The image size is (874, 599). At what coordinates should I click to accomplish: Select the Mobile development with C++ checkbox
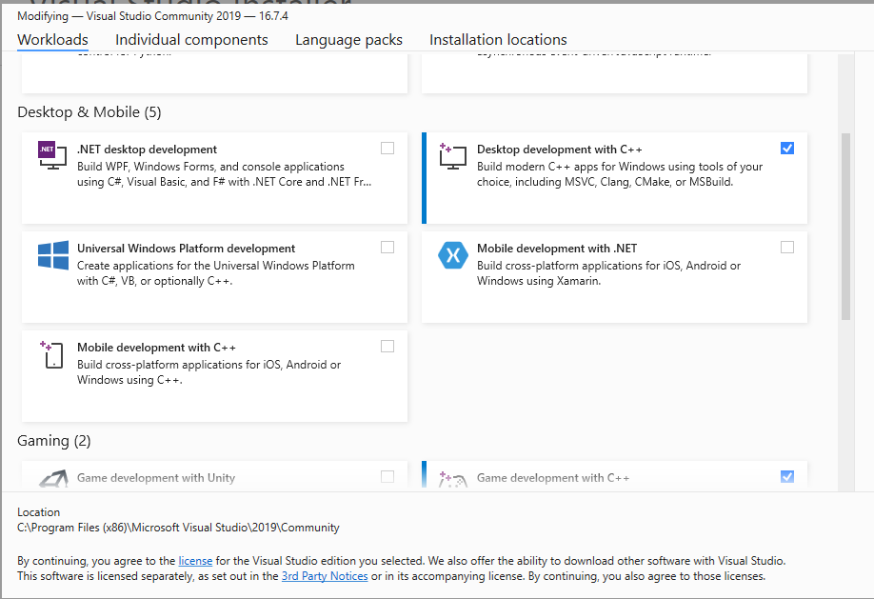click(x=387, y=347)
